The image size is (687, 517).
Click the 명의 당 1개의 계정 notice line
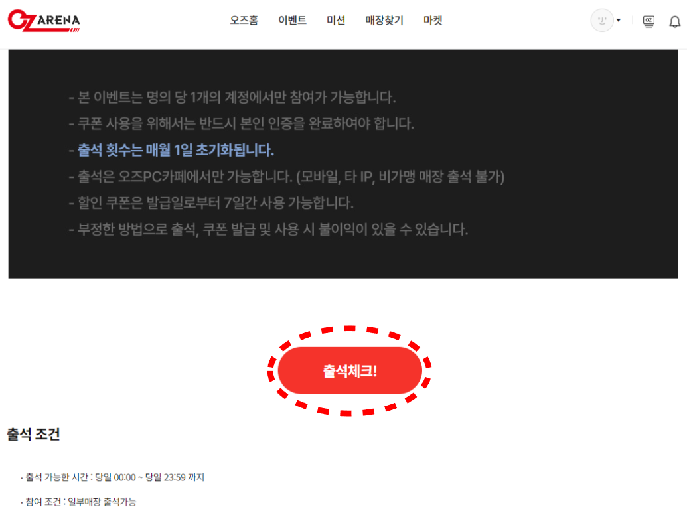232,98
